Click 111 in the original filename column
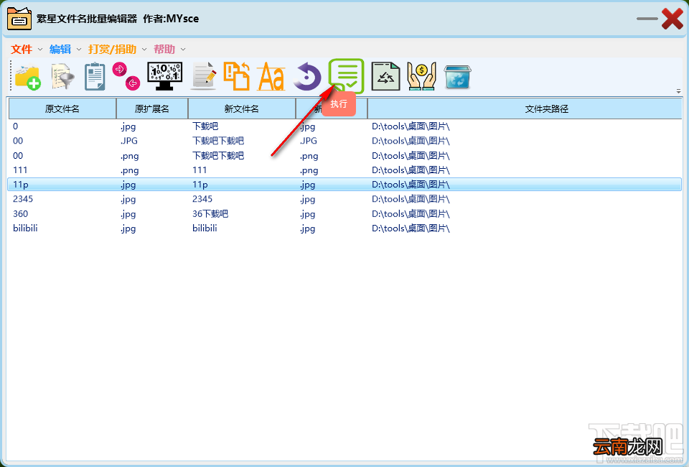Screen dimensions: 689x467 point(20,170)
